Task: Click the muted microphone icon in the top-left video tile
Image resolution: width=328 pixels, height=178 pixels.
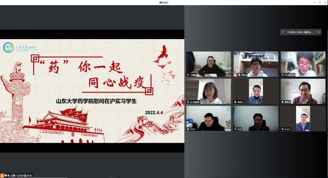Action: click(188, 75)
